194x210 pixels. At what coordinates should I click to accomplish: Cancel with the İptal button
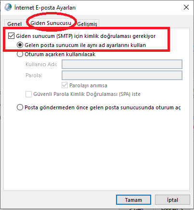[x=172, y=200]
